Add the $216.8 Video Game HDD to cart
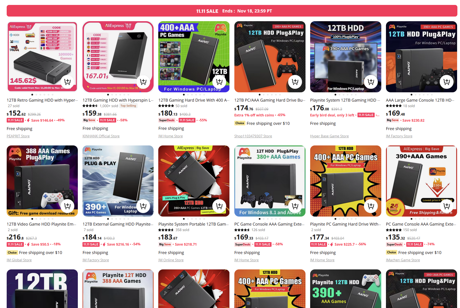The height and width of the screenshot is (308, 460). (x=67, y=206)
